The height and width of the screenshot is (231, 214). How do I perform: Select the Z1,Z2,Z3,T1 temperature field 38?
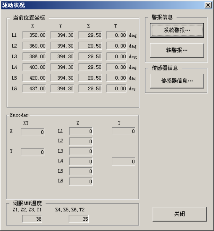(x=32, y=219)
